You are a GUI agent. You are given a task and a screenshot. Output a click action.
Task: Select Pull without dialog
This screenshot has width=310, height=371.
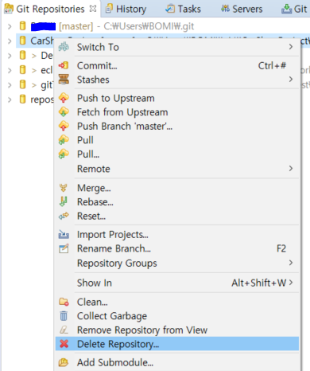[177, 140]
